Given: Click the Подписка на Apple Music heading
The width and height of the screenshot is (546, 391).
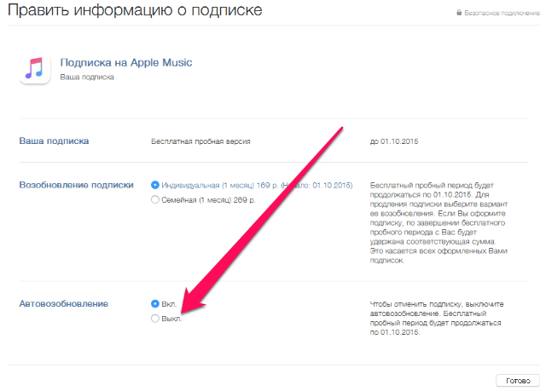Looking at the screenshot, I should coord(126,62).
